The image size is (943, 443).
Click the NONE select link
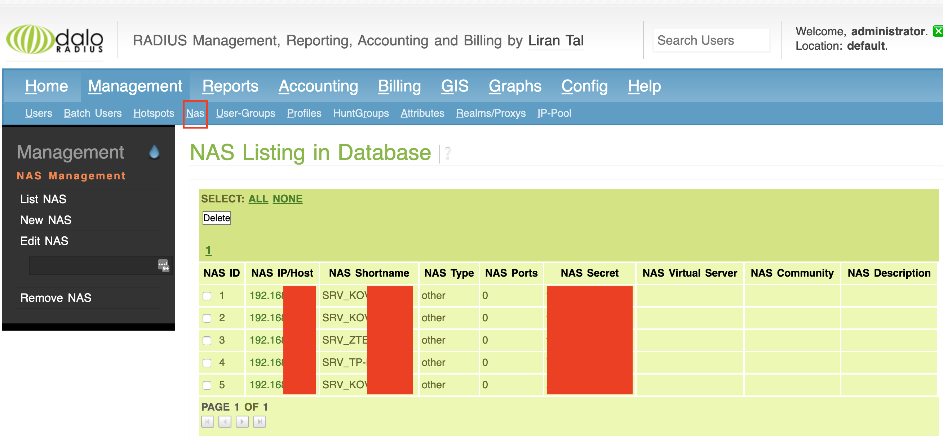[287, 199]
